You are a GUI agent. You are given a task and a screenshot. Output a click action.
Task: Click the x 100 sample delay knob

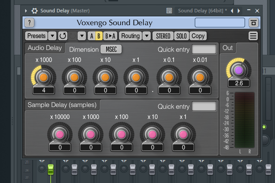coord(122,134)
